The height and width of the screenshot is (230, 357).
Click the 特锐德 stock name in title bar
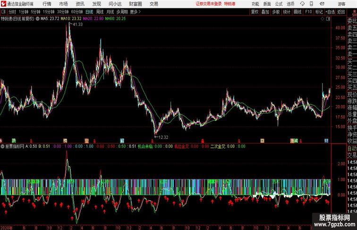click(229, 4)
